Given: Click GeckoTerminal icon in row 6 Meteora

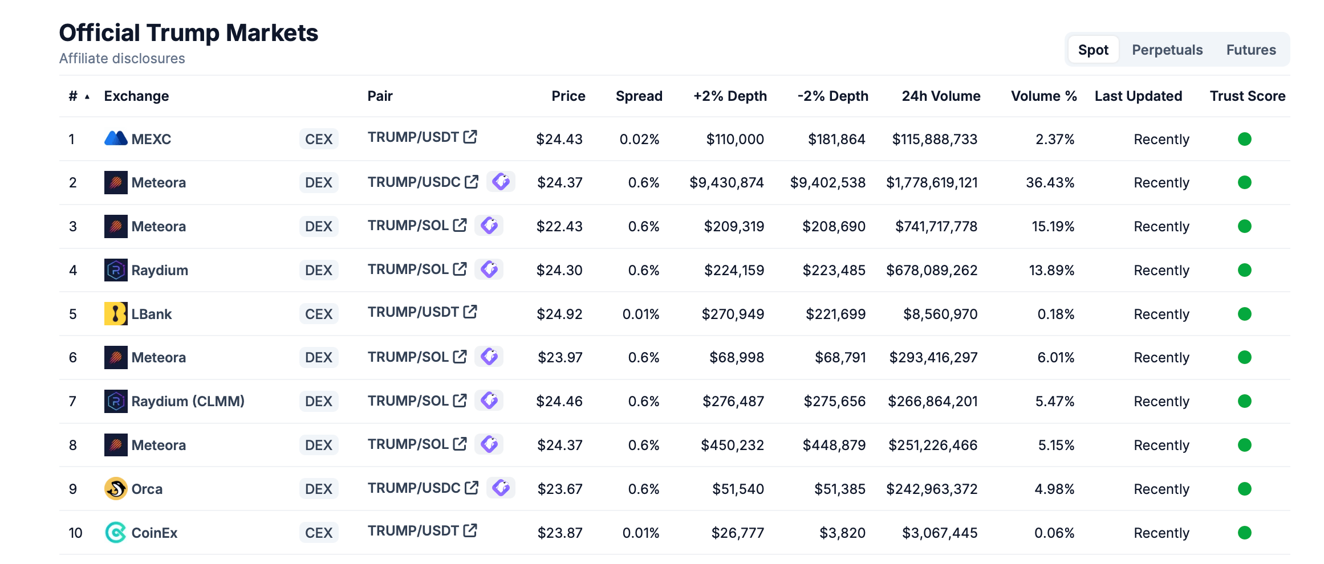Looking at the screenshot, I should (x=489, y=357).
